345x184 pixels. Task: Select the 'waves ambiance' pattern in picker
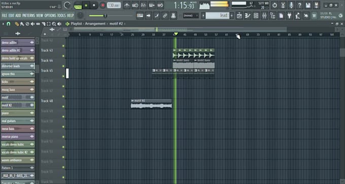pyautogui.click(x=18, y=160)
